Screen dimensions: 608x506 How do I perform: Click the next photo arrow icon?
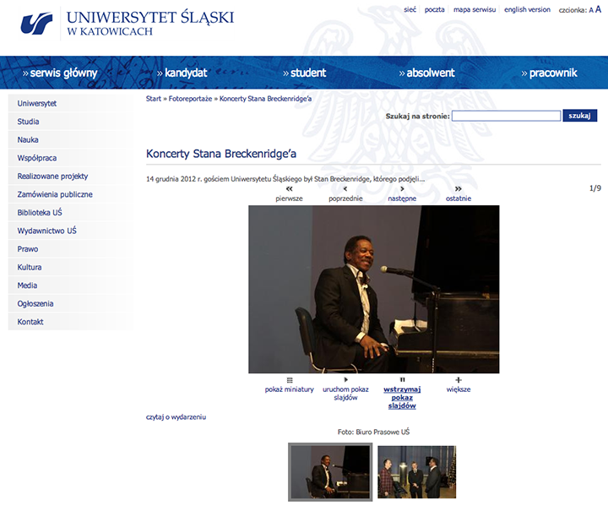point(402,189)
